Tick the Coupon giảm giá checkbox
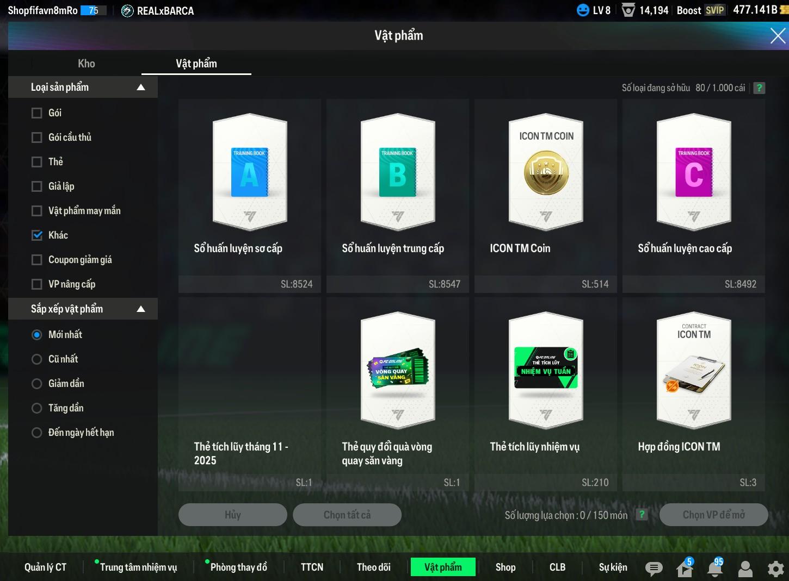Image resolution: width=789 pixels, height=581 pixels. 37,260
